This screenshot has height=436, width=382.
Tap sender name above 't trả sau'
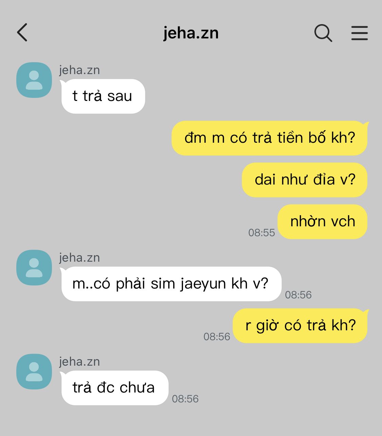pos(79,70)
